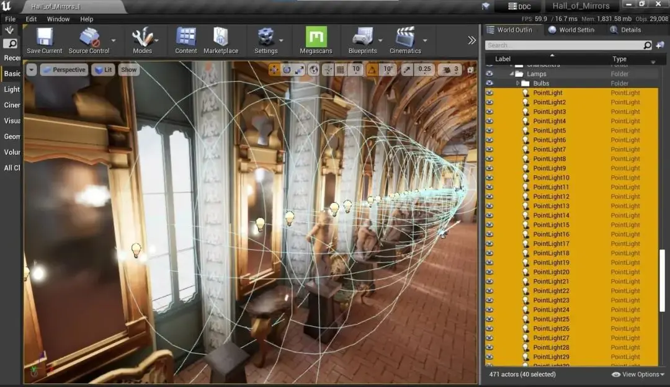
Task: Click the Save Current floppy disk icon
Action: 45,37
